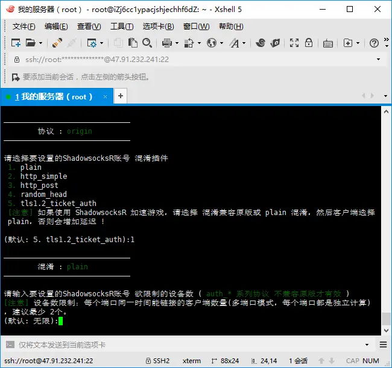Image resolution: width=392 pixels, height=368 pixels.
Task: Open the 查看(V) menu
Action: (x=89, y=27)
